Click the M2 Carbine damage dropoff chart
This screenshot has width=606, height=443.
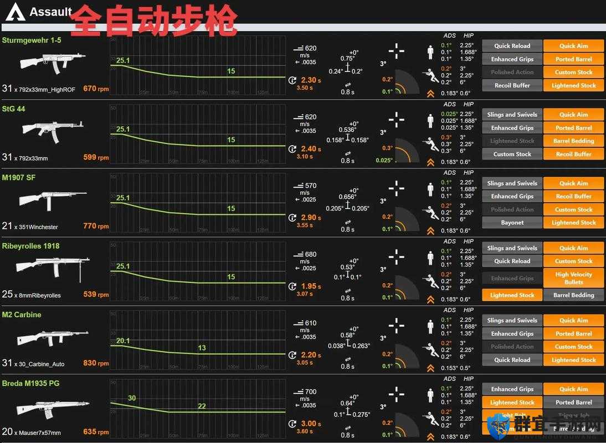198,341
